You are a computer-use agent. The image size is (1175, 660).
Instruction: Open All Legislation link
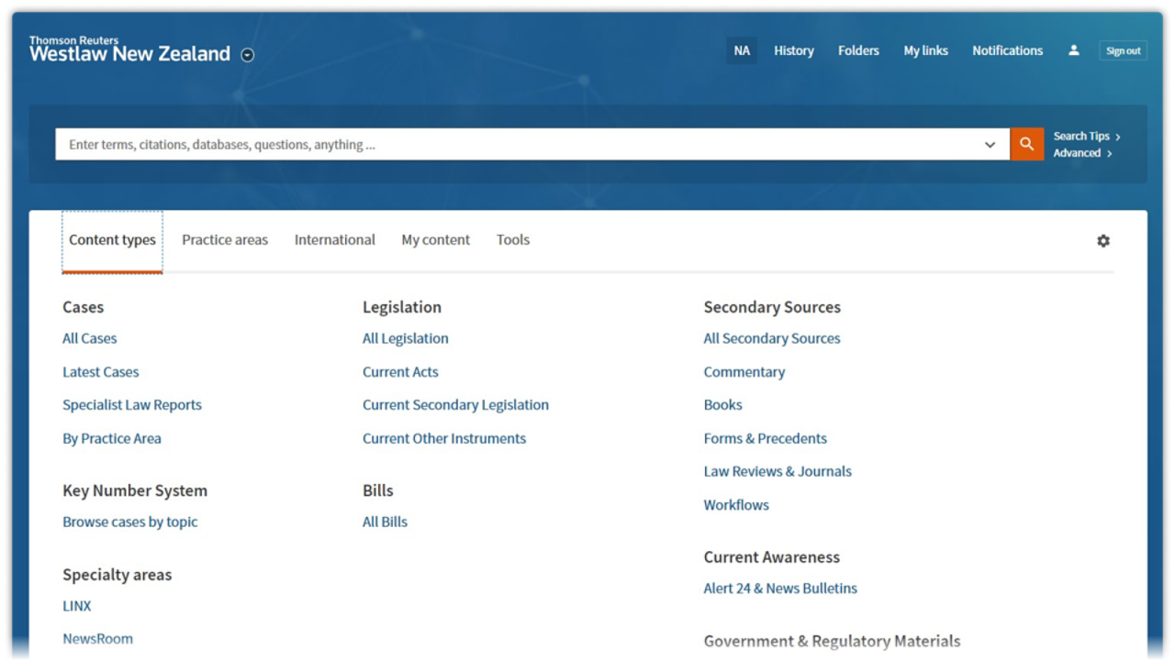click(x=406, y=338)
